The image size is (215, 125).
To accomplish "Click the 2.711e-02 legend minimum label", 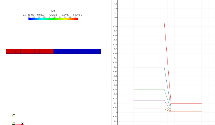I will click(x=28, y=15).
